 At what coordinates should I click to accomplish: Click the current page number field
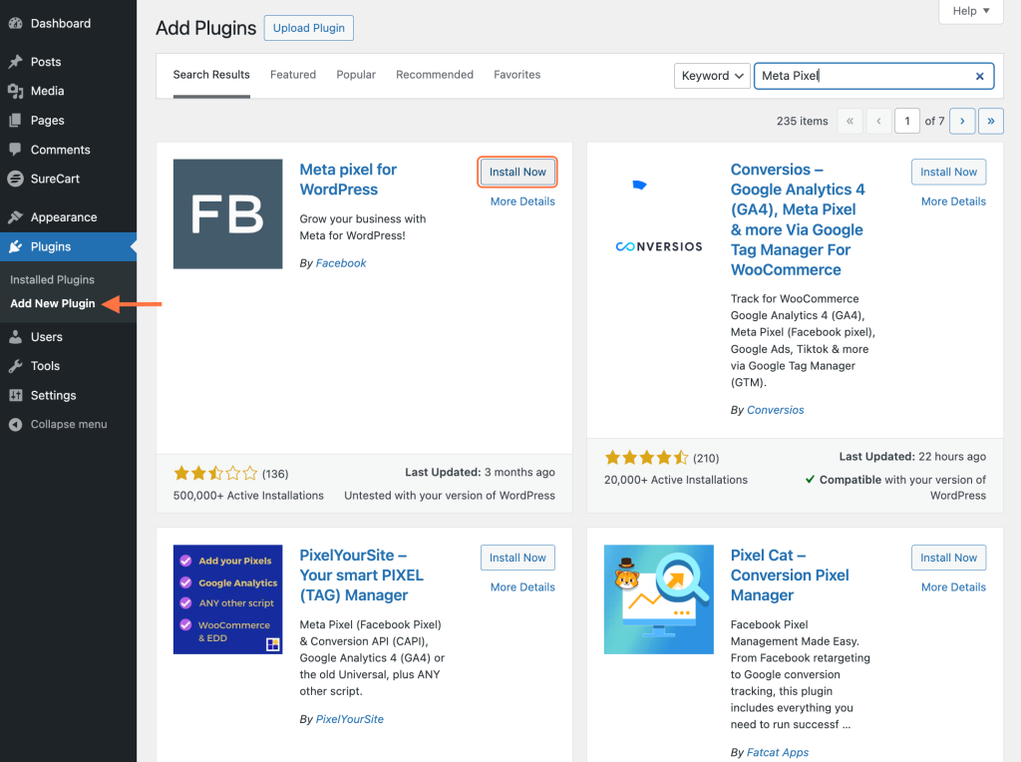click(906, 121)
